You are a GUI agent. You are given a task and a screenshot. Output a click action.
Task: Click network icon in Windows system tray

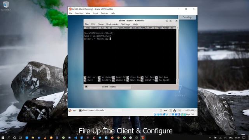220,138
